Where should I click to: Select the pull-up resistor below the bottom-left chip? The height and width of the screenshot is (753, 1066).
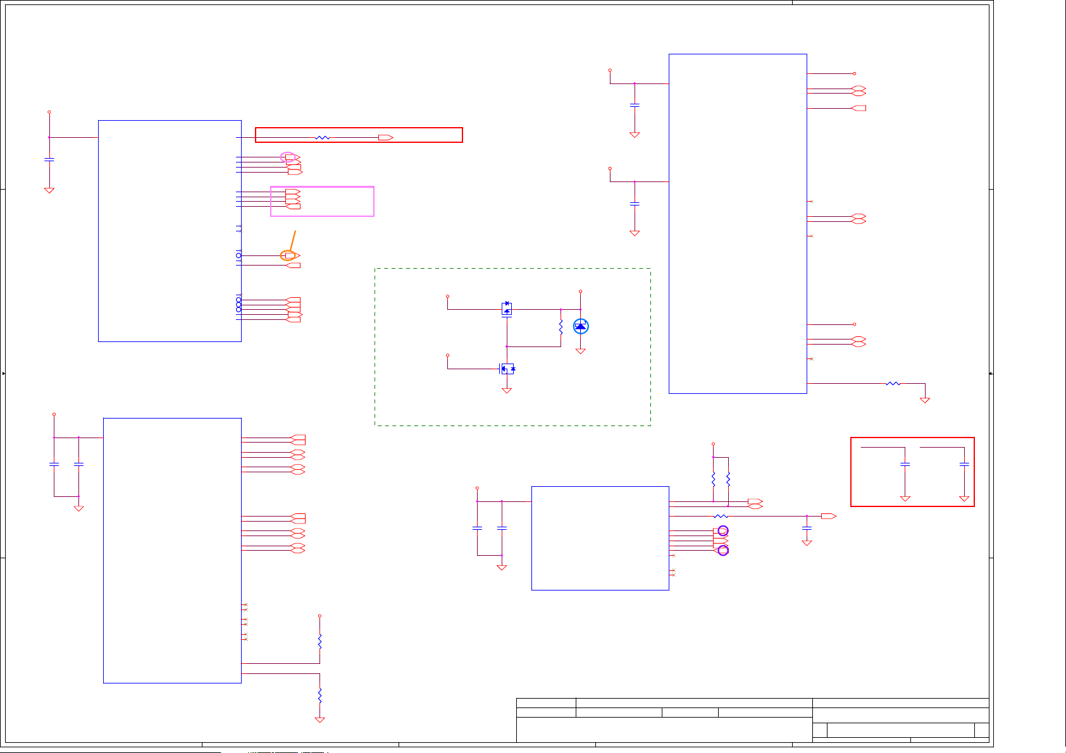tap(319, 641)
